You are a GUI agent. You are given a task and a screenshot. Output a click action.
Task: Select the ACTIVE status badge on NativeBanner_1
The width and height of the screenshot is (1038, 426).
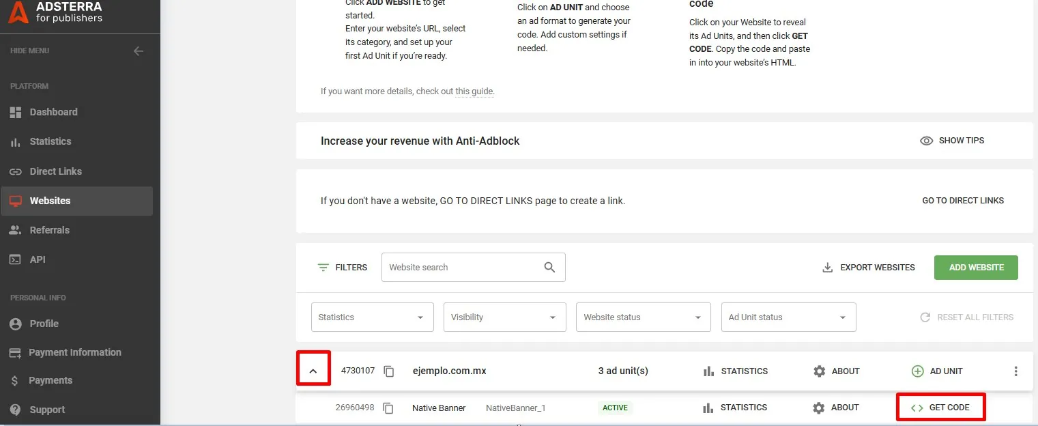pos(615,408)
